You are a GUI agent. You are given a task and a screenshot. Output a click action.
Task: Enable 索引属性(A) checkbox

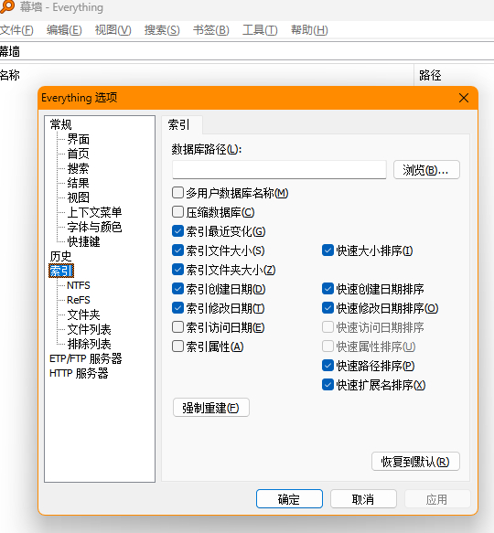tap(178, 346)
